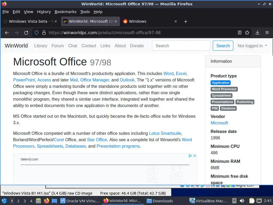Toggle reader view icon in address bar

tap(240, 33)
